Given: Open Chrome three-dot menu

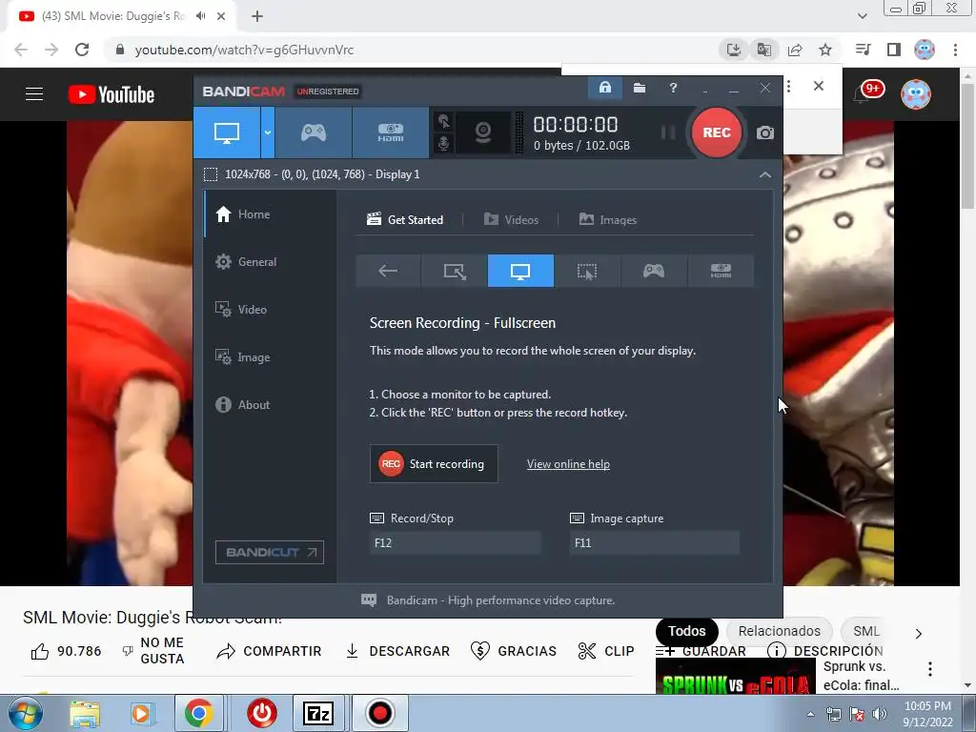Looking at the screenshot, I should tap(955, 50).
